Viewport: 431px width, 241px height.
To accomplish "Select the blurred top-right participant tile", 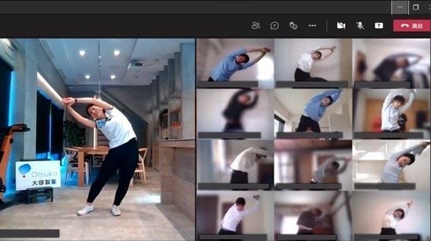I will tap(392, 63).
